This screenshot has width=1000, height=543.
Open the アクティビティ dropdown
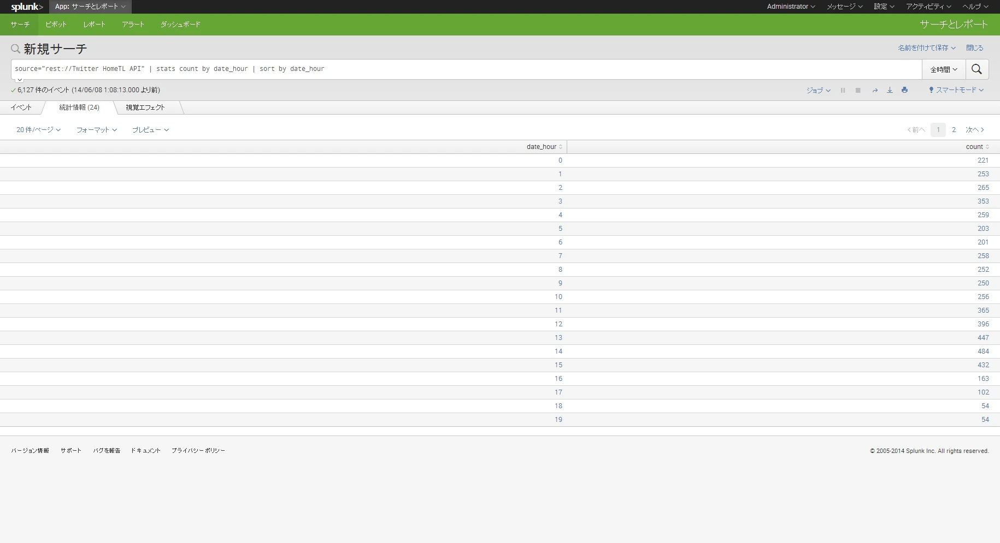click(x=928, y=7)
